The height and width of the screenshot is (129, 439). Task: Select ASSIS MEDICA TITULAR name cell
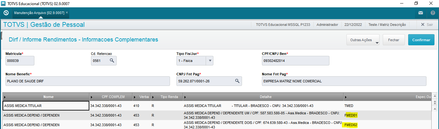[x=46, y=106]
